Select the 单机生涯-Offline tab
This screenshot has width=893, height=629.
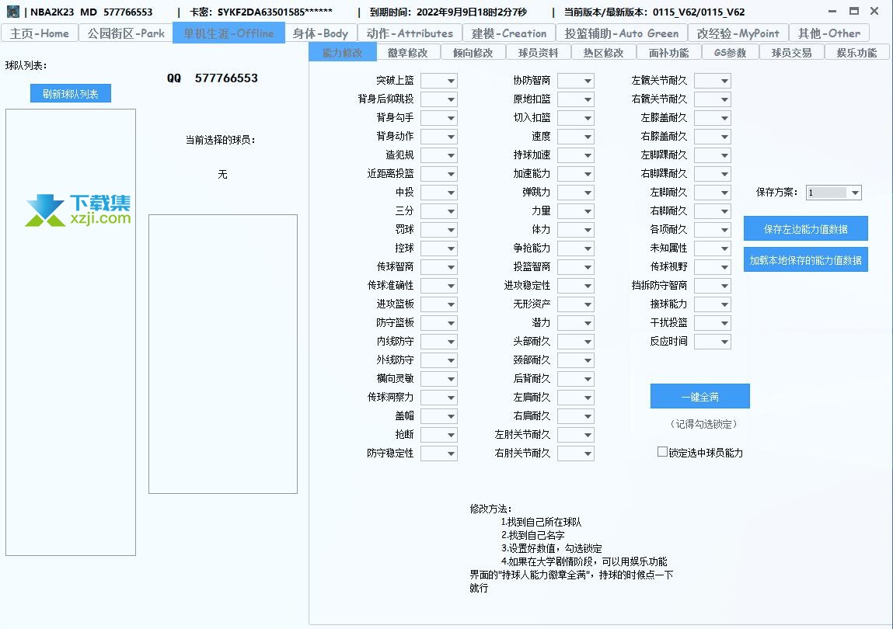(x=228, y=33)
